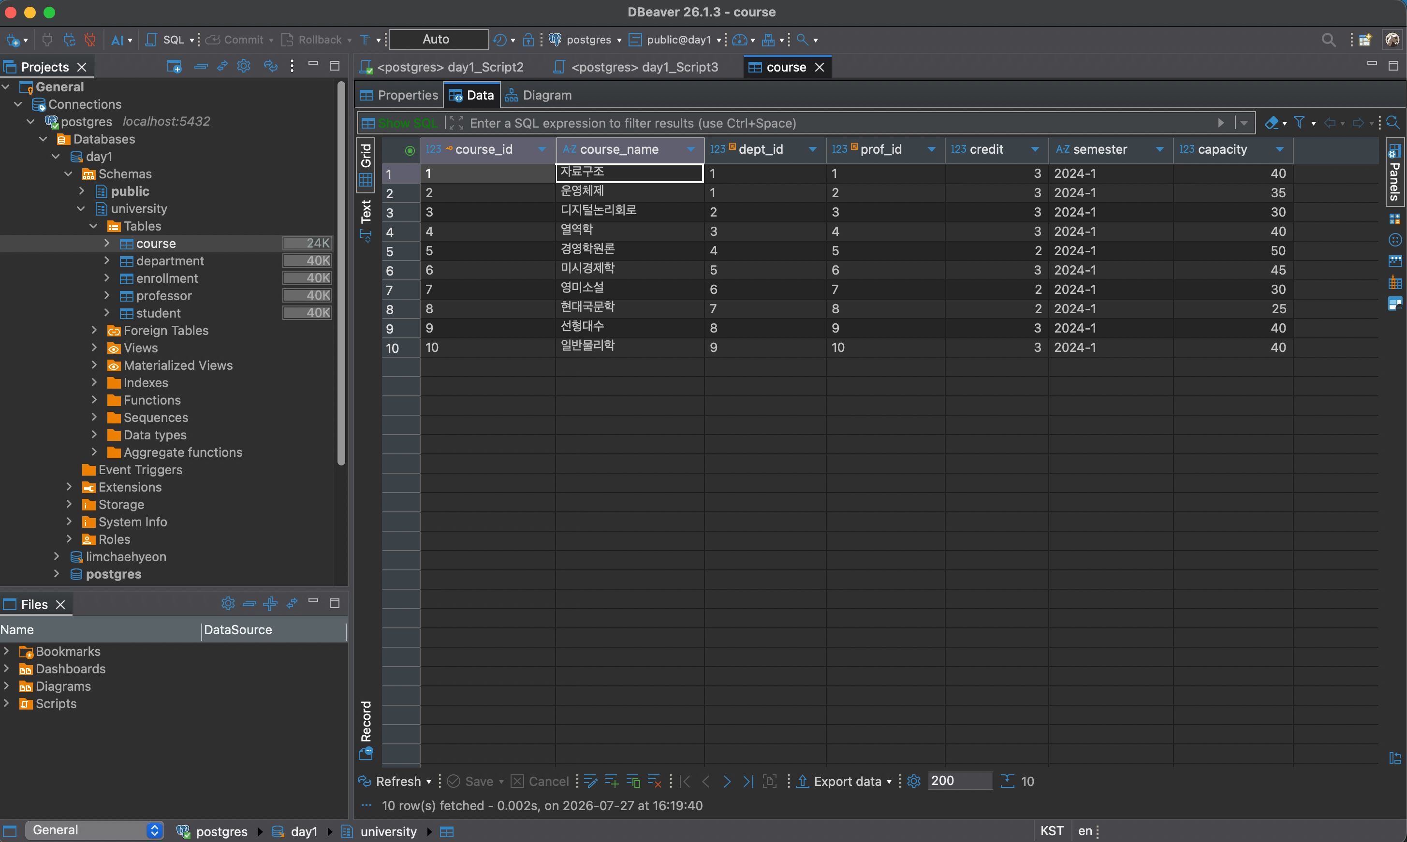The width and height of the screenshot is (1407, 842).
Task: Click the New Database Connection toolbar icon
Action: (x=14, y=40)
